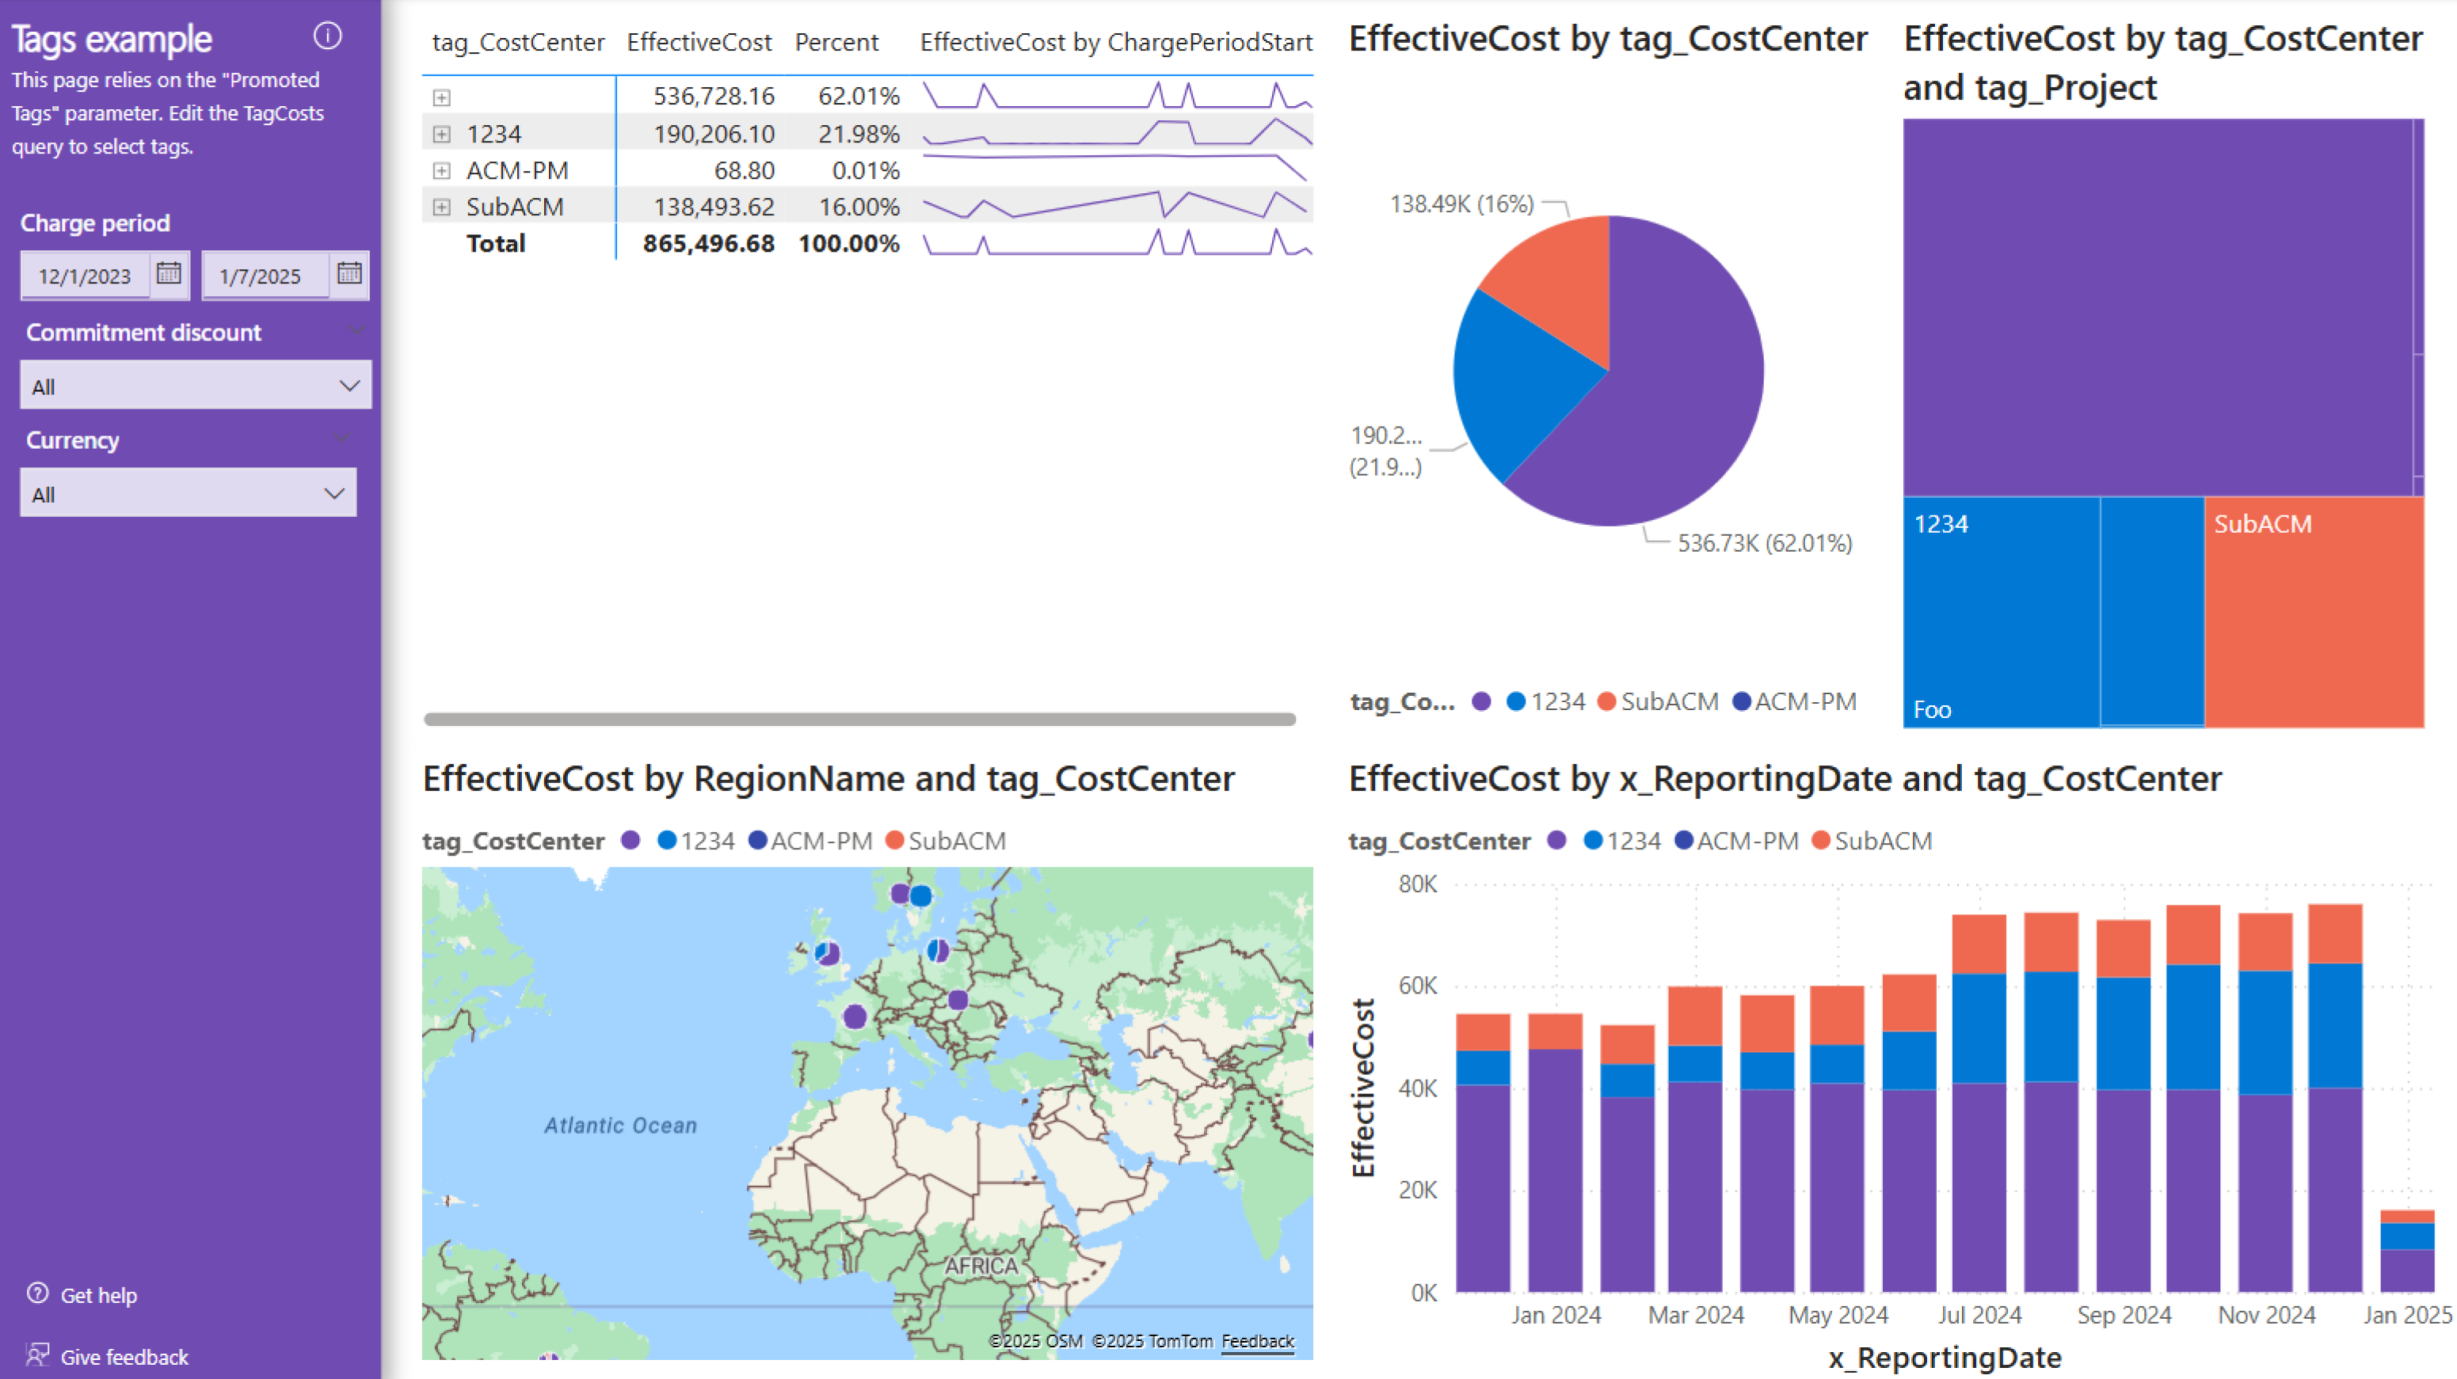This screenshot has height=1379, width=2457.
Task: Click the 12/1/2023 date input field
Action: 86,275
